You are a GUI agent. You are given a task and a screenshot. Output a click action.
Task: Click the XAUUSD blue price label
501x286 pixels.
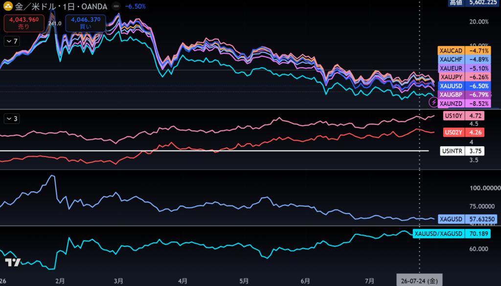(464, 86)
